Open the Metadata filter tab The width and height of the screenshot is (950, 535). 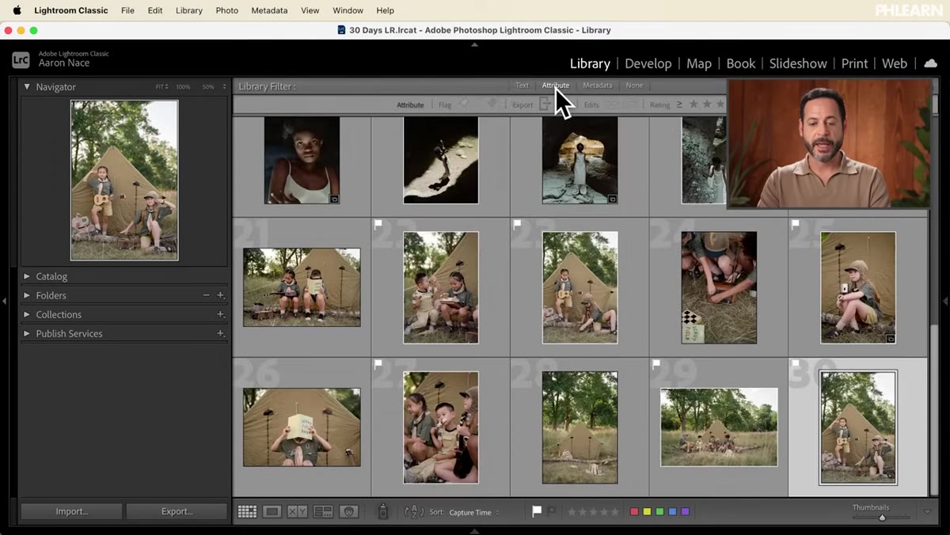(598, 85)
